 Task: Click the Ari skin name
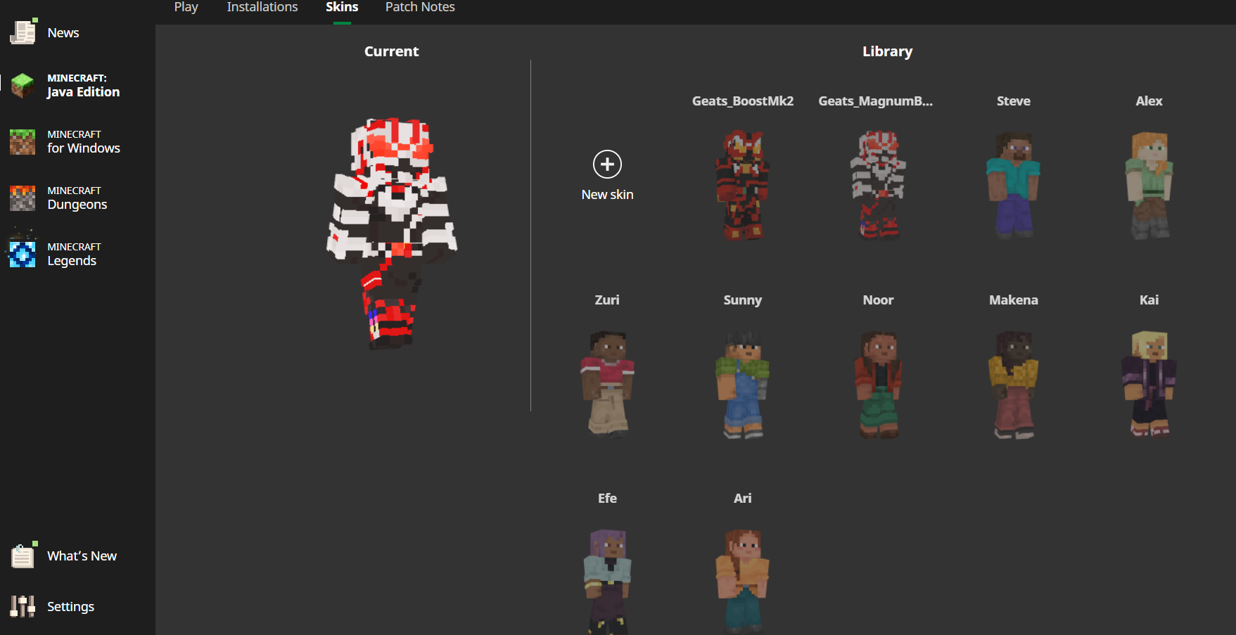743,499
